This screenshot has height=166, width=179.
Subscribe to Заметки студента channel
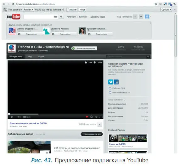30,34
